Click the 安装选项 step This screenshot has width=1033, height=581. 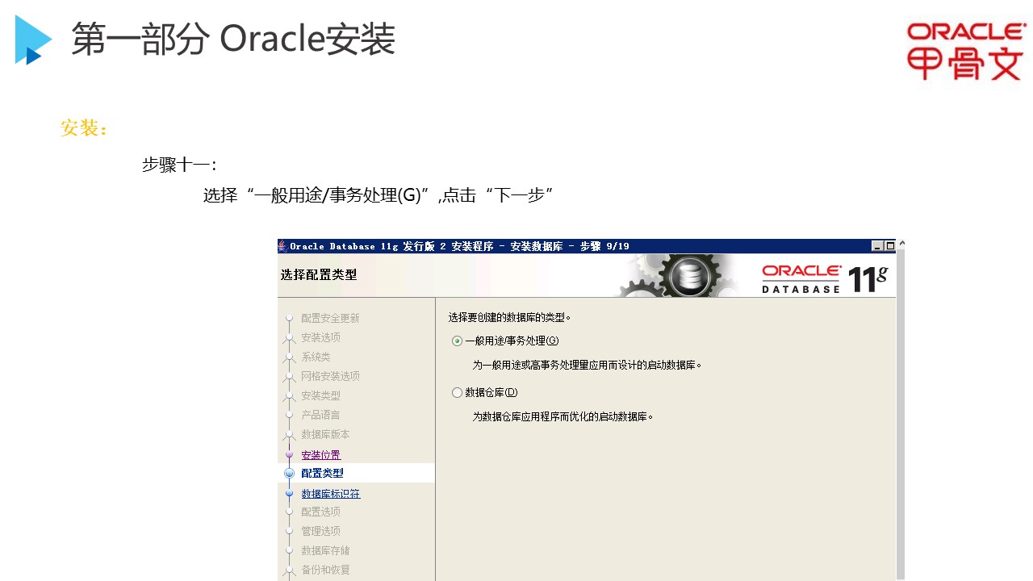click(320, 337)
